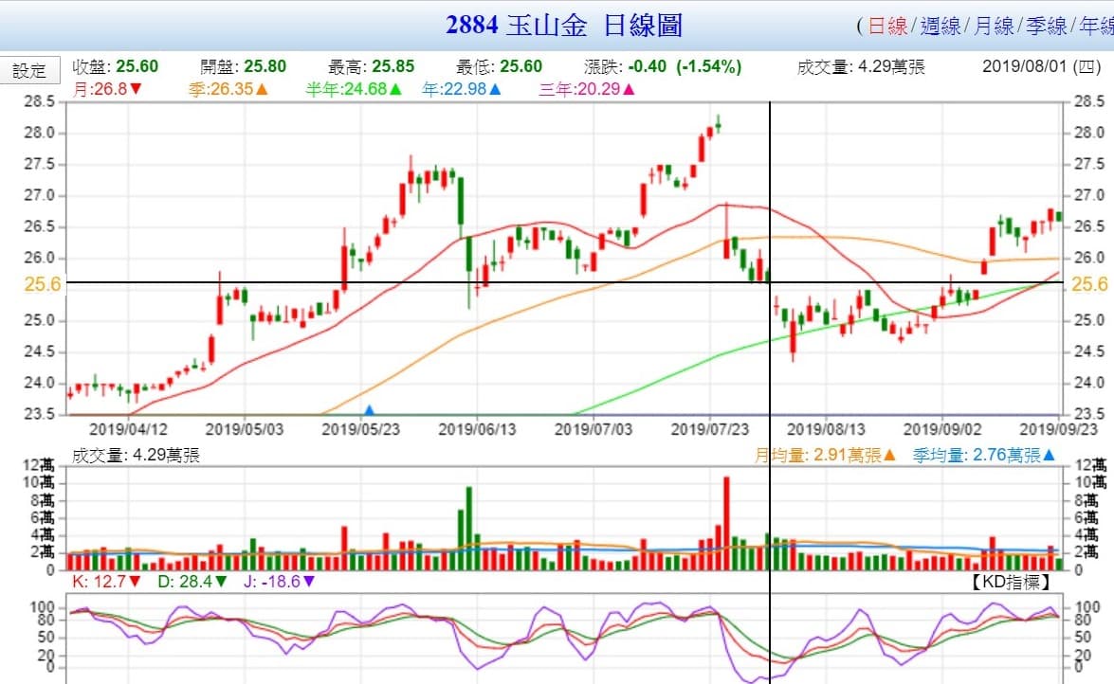Click the J: -18.6 indicator value
This screenshot has height=684, width=1114.
pos(279,582)
